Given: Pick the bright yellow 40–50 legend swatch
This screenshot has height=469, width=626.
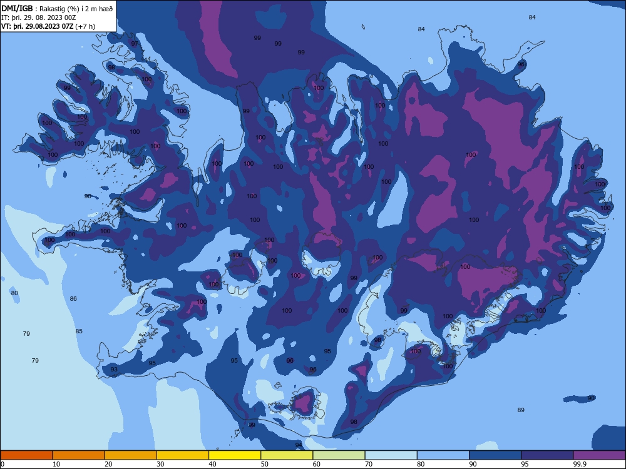Looking at the screenshot, I should tap(235, 455).
